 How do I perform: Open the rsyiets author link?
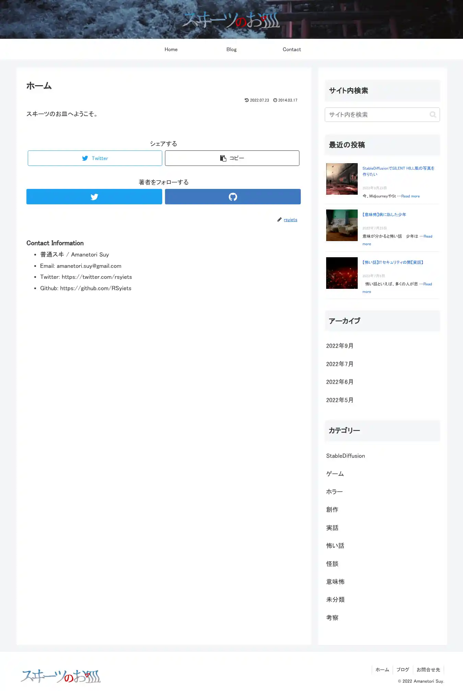290,220
